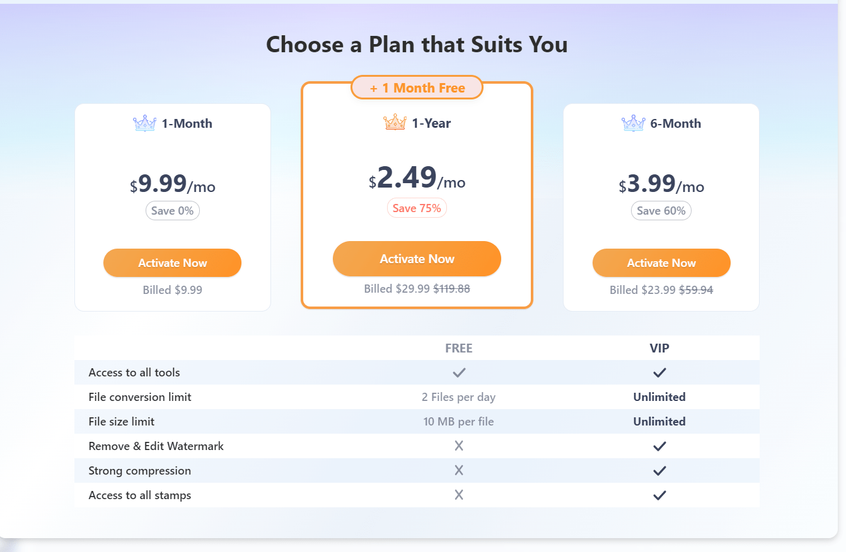Activate the 6-Month plan
Viewport: 846px width, 552px height.
click(661, 263)
